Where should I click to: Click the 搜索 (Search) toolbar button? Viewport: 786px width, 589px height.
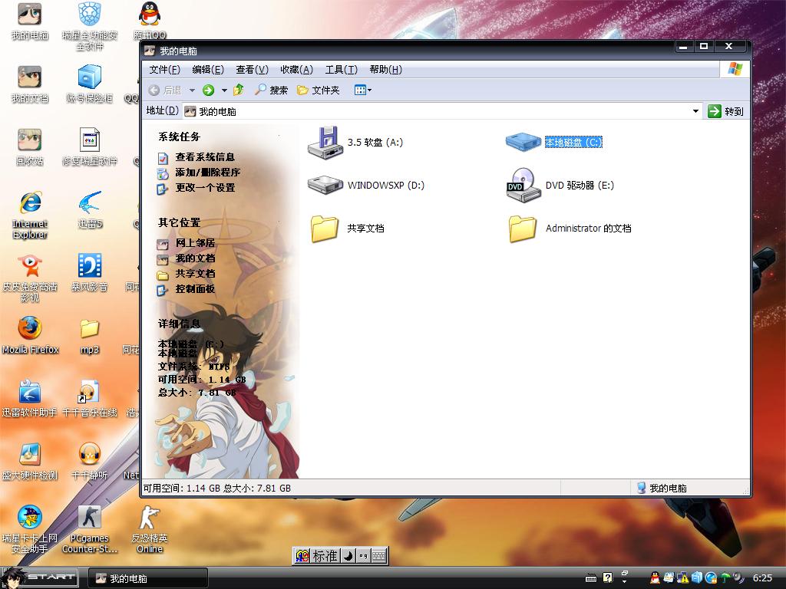(271, 90)
